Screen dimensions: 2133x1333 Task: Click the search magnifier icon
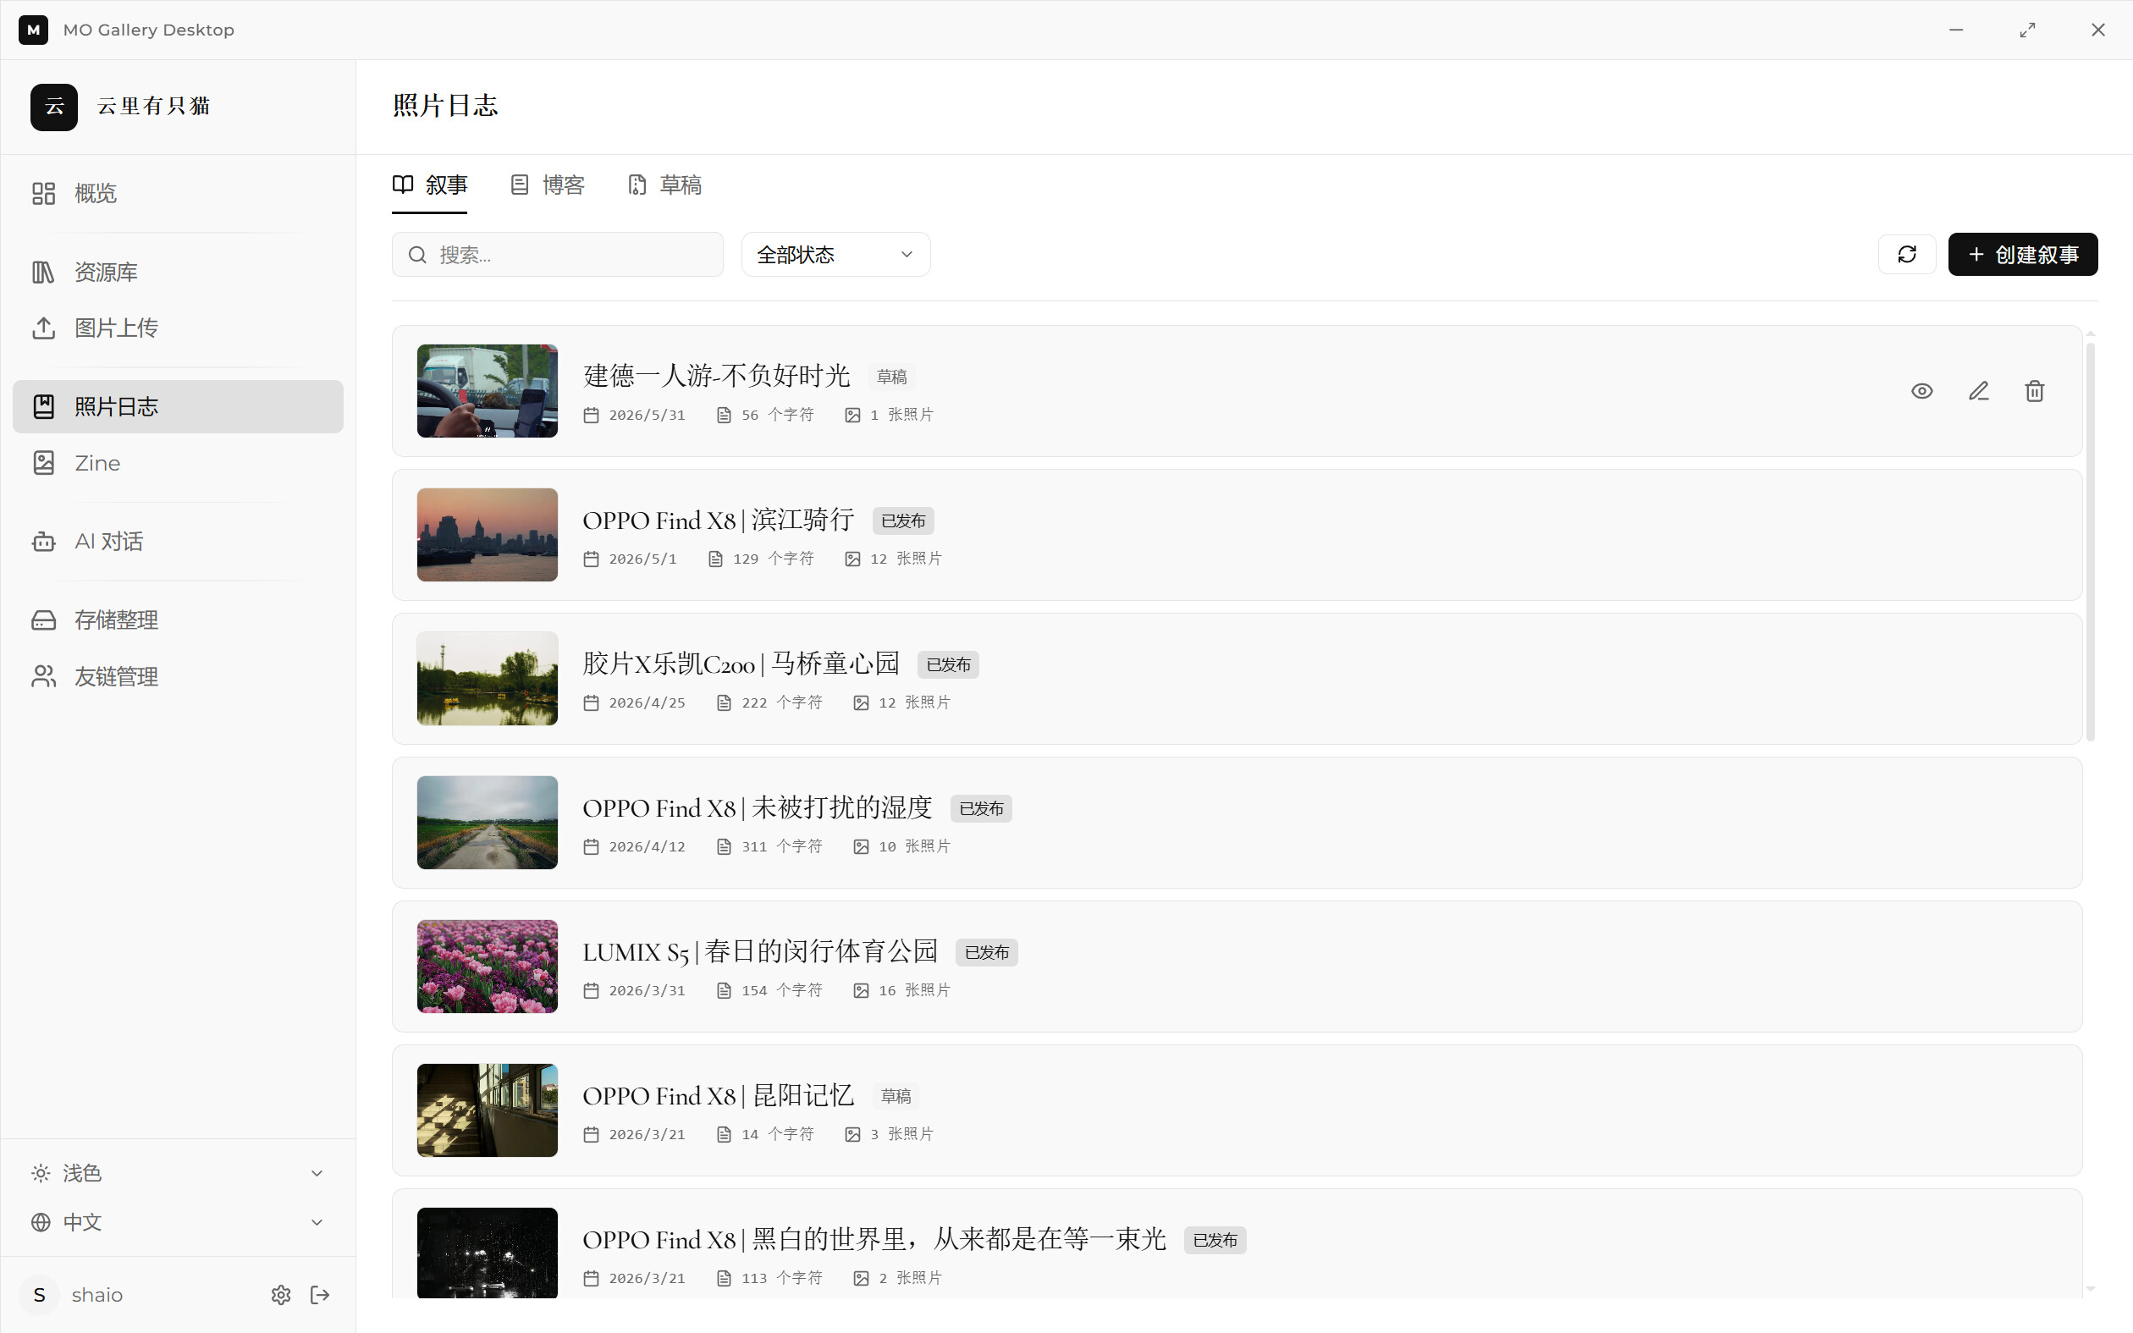pyautogui.click(x=417, y=255)
